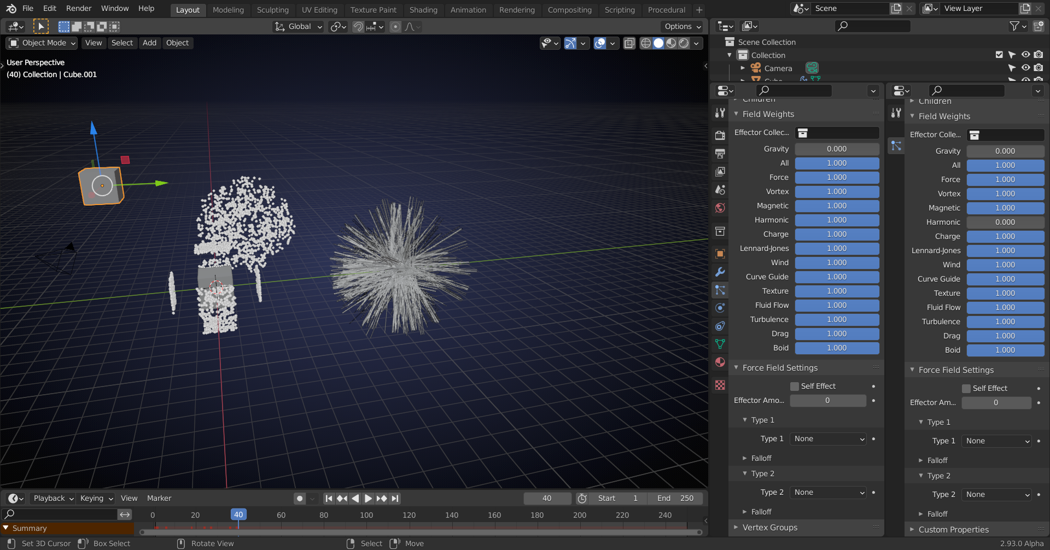Open the Object Mode dropdown
This screenshot has height=550, width=1050.
click(42, 43)
